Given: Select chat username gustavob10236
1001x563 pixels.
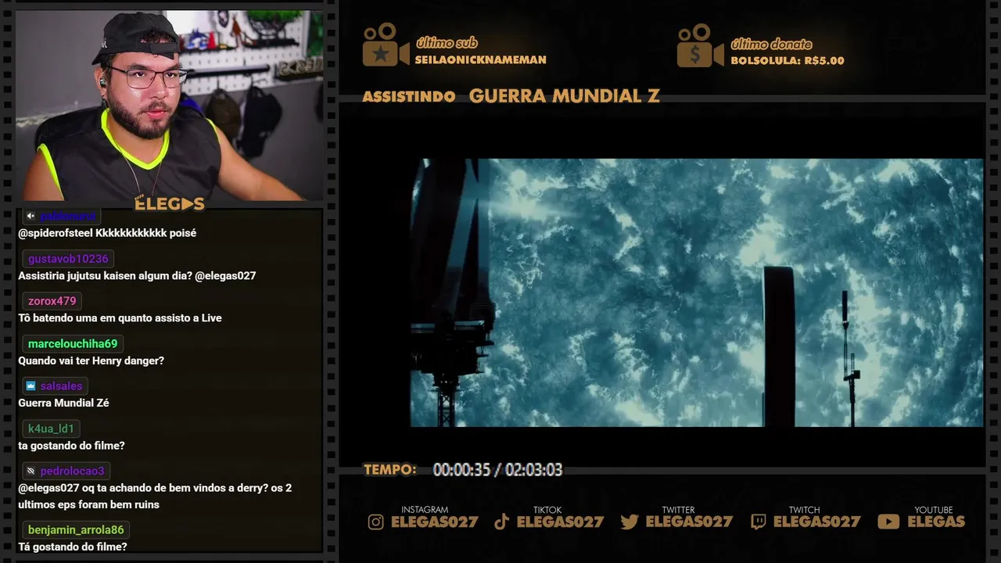Looking at the screenshot, I should [x=68, y=259].
